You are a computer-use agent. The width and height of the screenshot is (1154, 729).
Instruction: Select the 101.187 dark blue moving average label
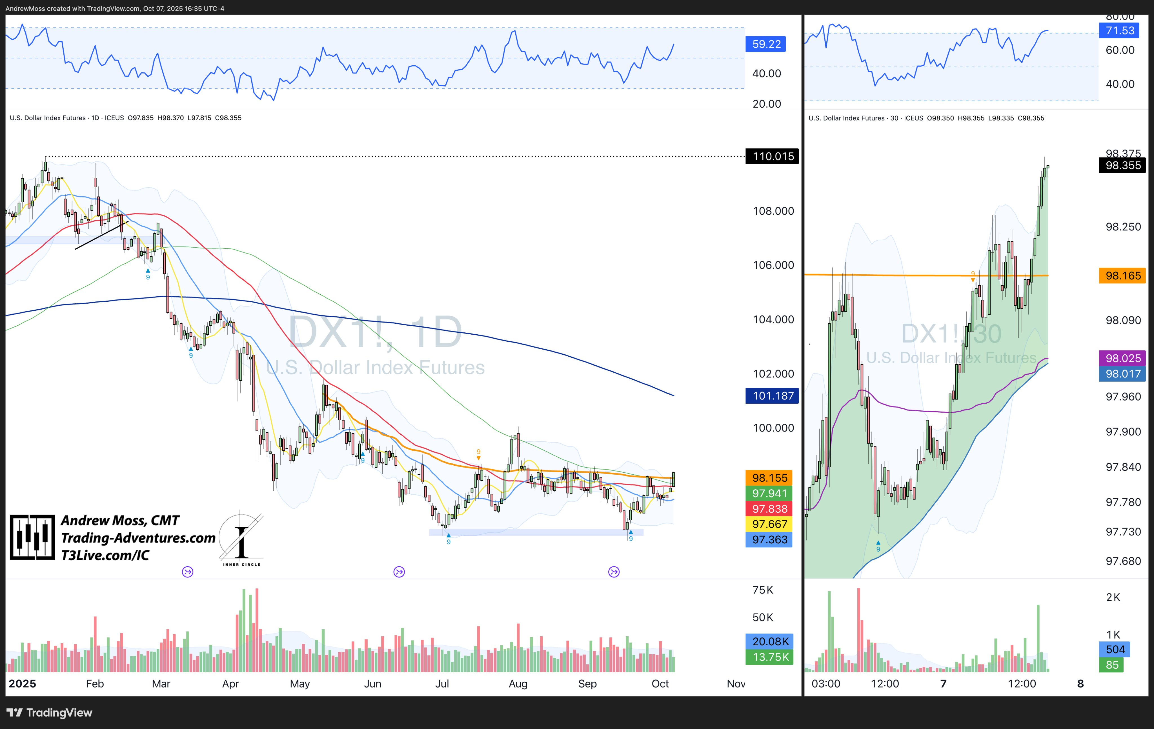tap(772, 395)
